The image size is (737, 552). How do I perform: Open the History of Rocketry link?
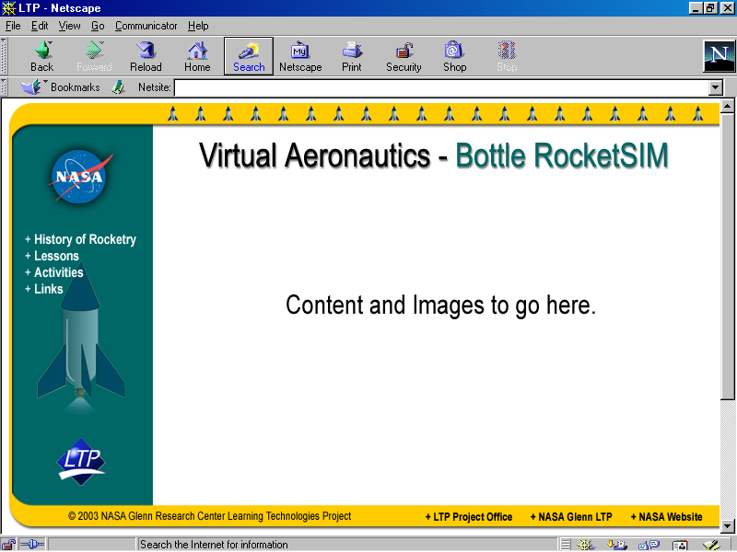coord(85,239)
